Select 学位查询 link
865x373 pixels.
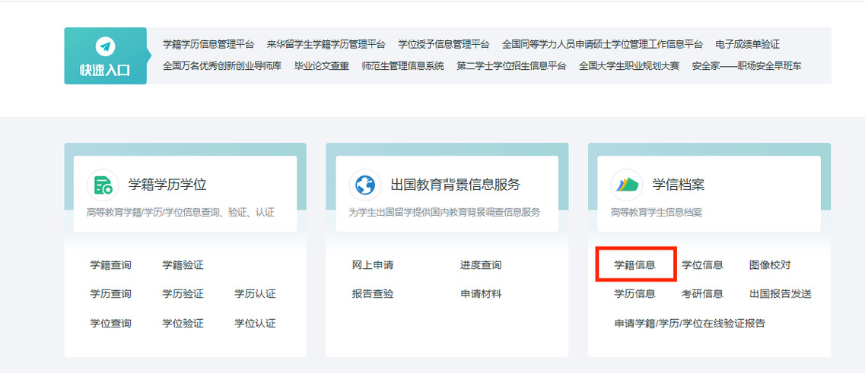111,324
